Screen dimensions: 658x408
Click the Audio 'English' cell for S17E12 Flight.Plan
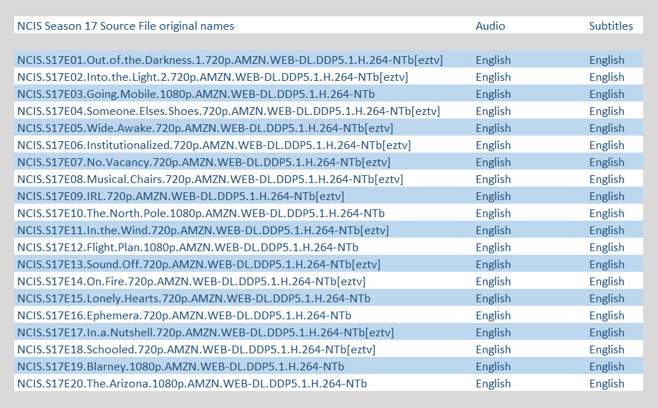click(x=493, y=248)
